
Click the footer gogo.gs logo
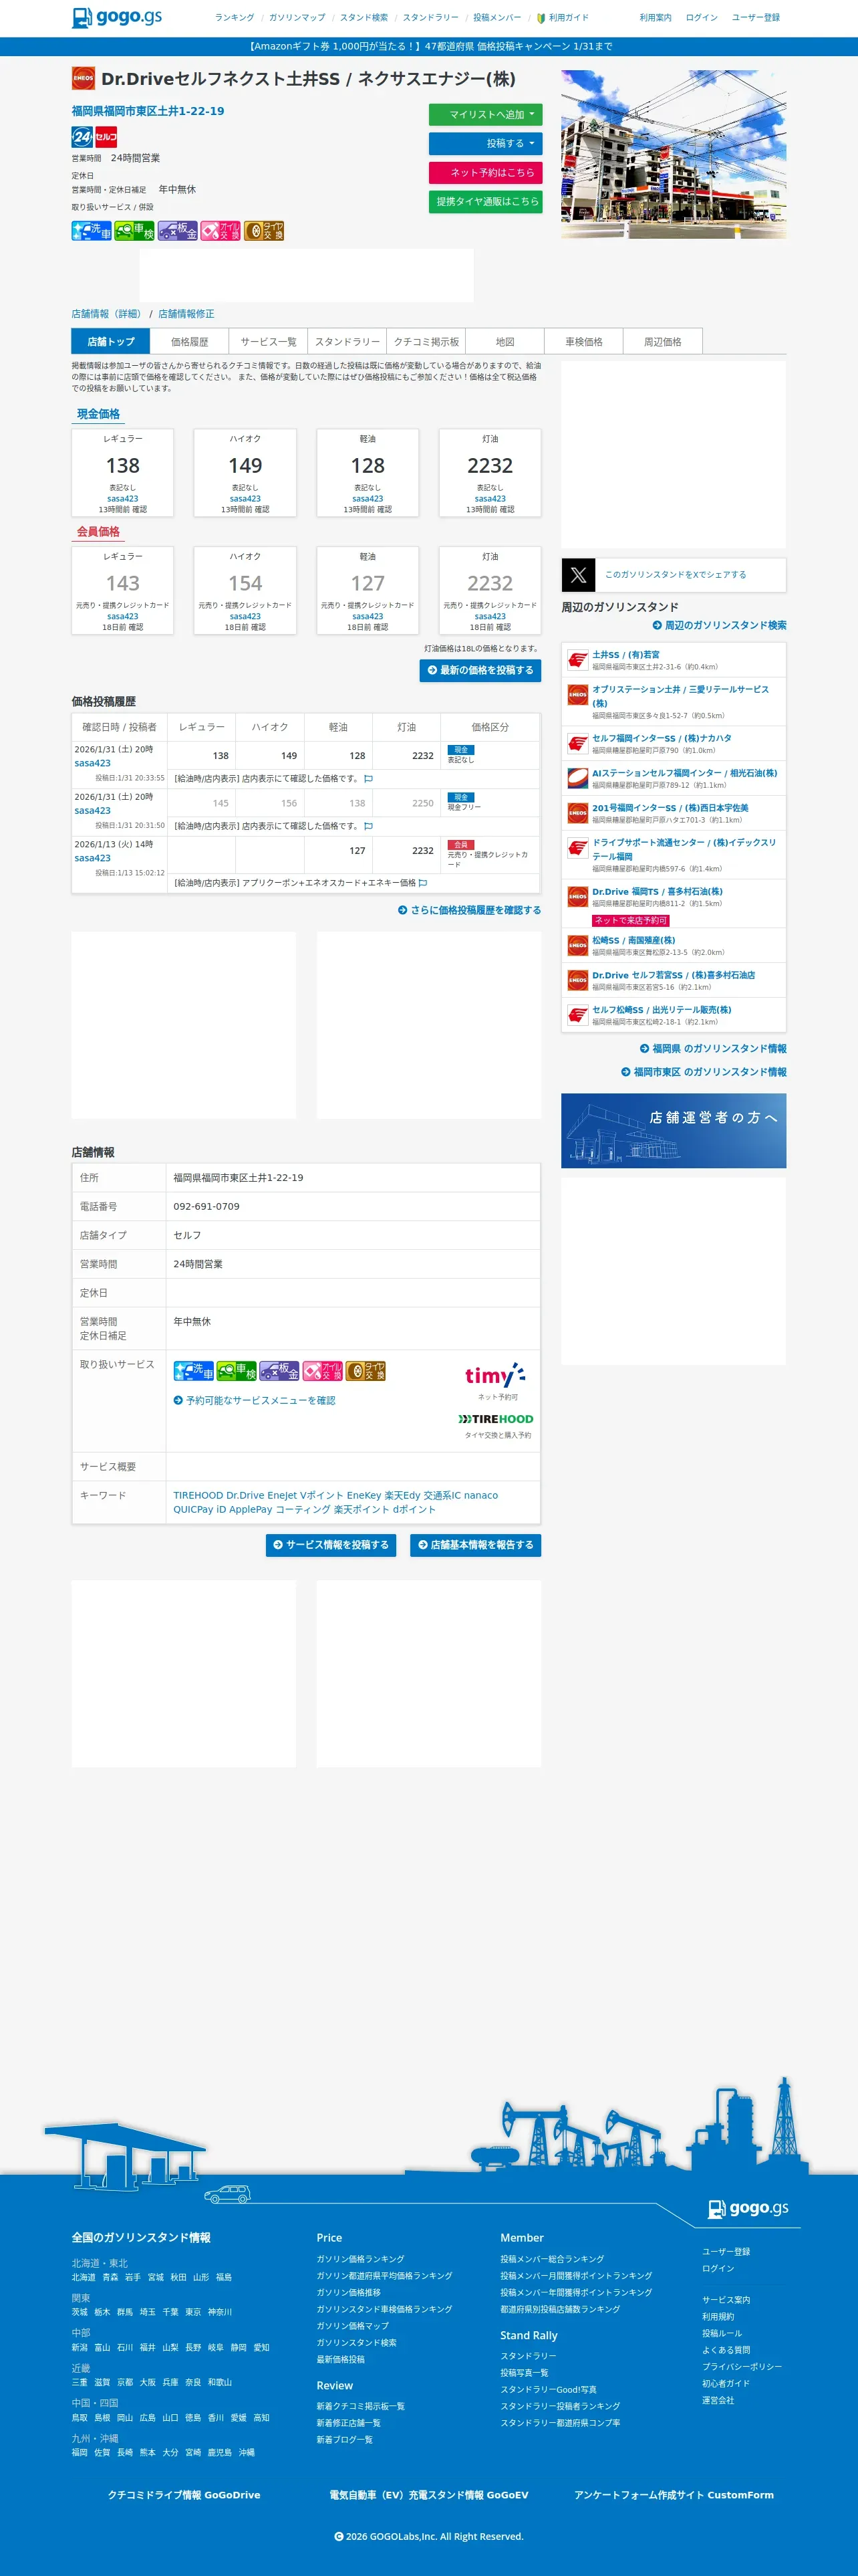pos(748,2207)
